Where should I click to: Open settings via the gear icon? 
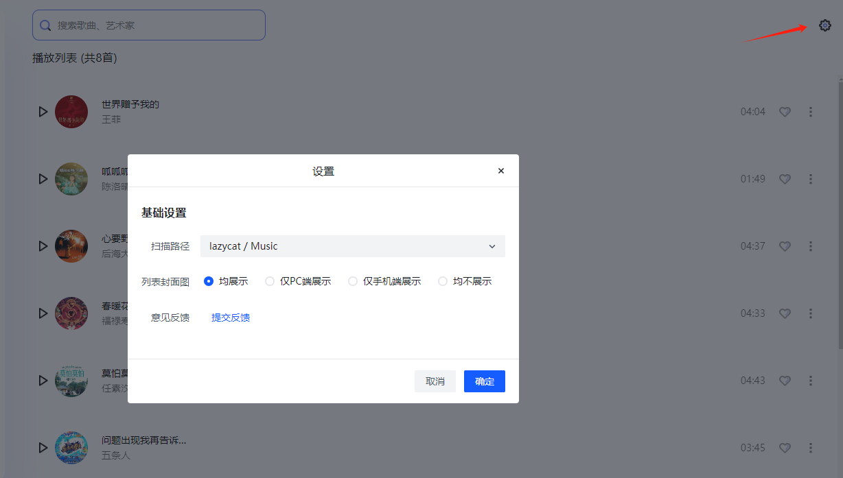[824, 25]
